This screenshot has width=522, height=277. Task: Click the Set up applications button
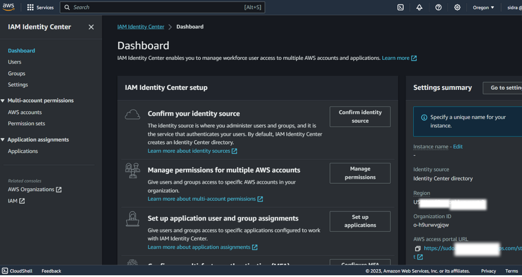click(x=360, y=221)
